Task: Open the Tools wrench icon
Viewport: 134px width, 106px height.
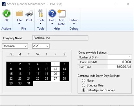Action: (x=41, y=13)
